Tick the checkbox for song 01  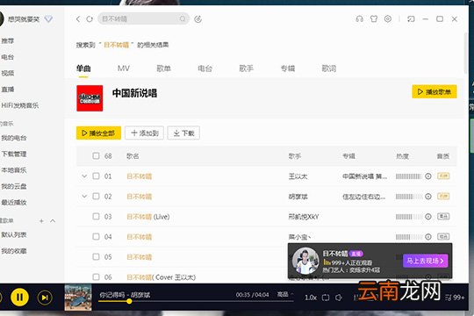(96, 176)
